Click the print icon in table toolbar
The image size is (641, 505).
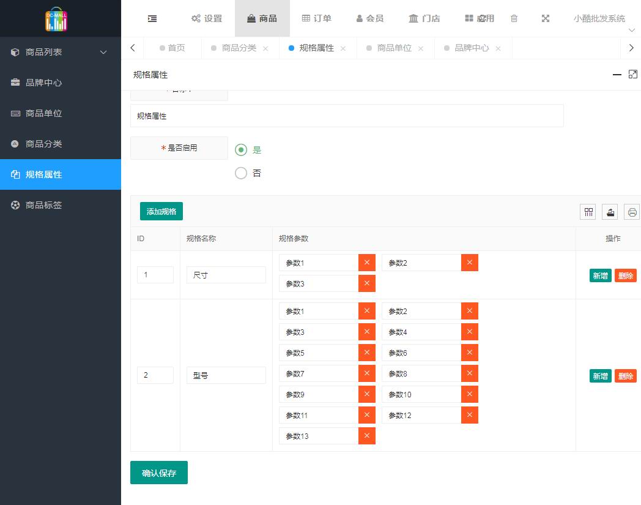pos(632,212)
